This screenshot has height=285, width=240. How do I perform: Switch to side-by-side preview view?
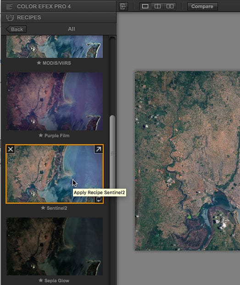[170, 6]
